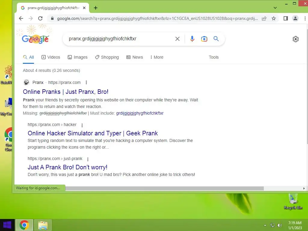The image size is (308, 231).
Task: Switch to the Images tab
Action: point(78,57)
